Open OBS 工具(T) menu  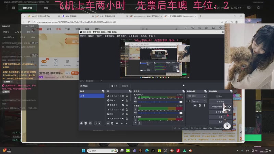[144, 36]
